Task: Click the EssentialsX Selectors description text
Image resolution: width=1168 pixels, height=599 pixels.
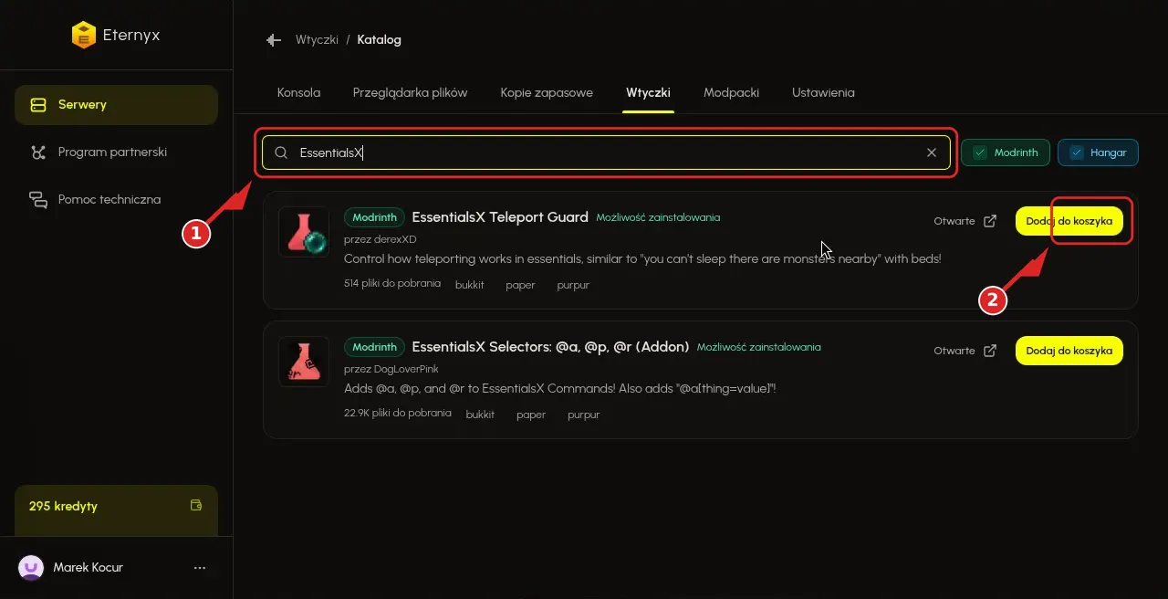Action: pyautogui.click(x=560, y=389)
